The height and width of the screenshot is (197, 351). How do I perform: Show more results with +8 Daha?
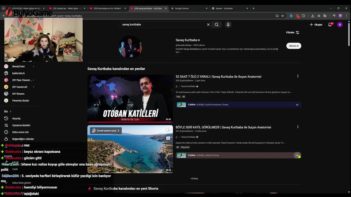coord(194,179)
